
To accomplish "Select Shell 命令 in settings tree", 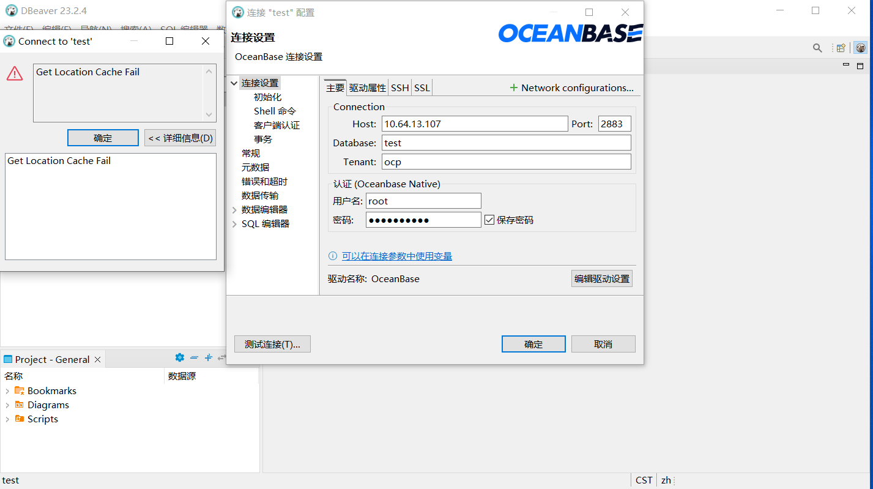I will [x=275, y=111].
